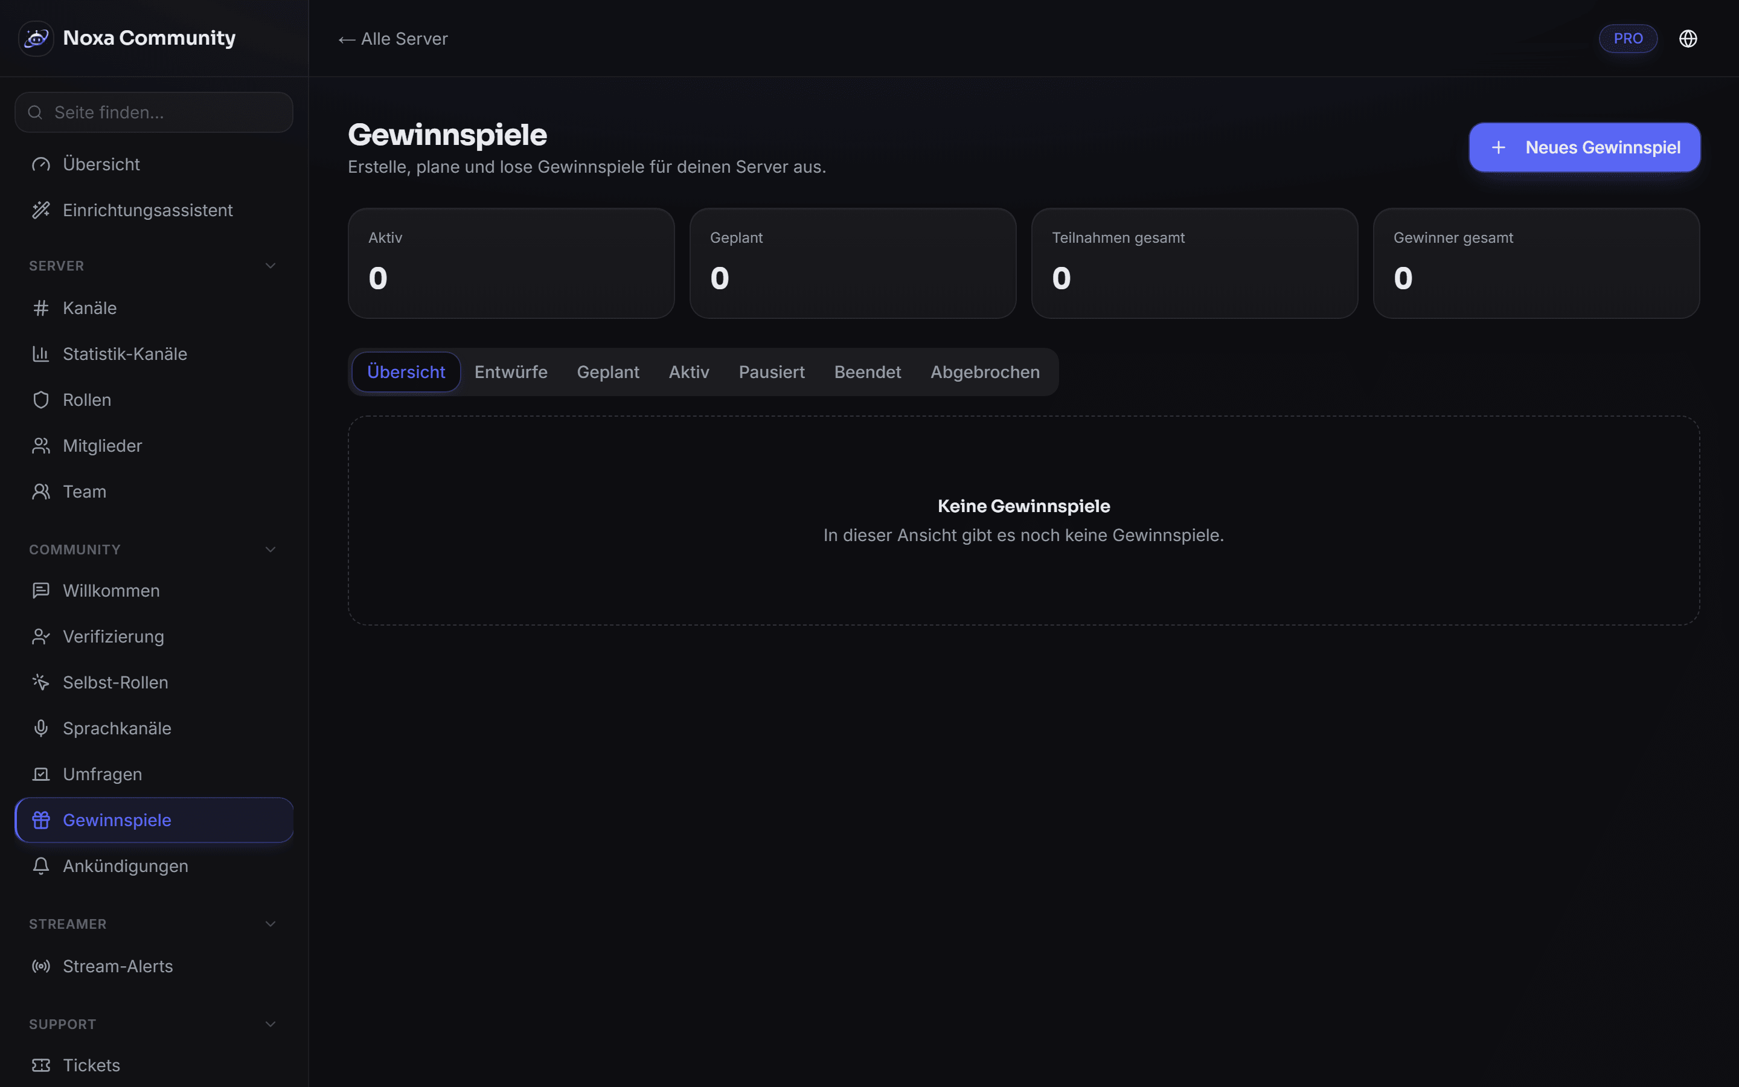Click the Umfragen poll icon
Viewport: 1739px width, 1087px height.
[x=41, y=774]
